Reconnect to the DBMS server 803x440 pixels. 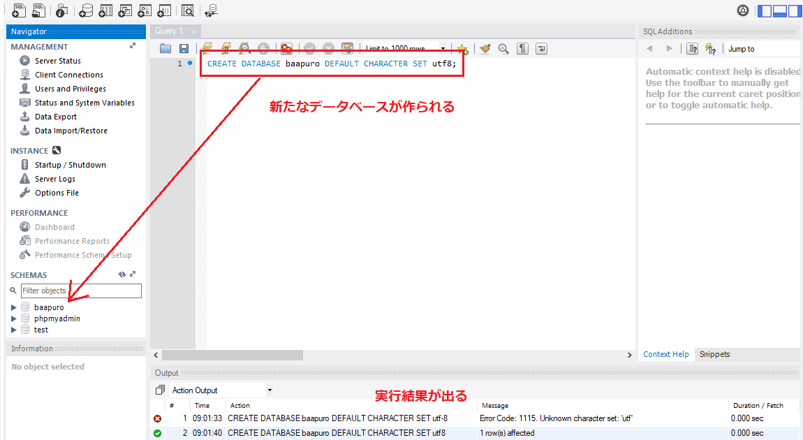[210, 10]
